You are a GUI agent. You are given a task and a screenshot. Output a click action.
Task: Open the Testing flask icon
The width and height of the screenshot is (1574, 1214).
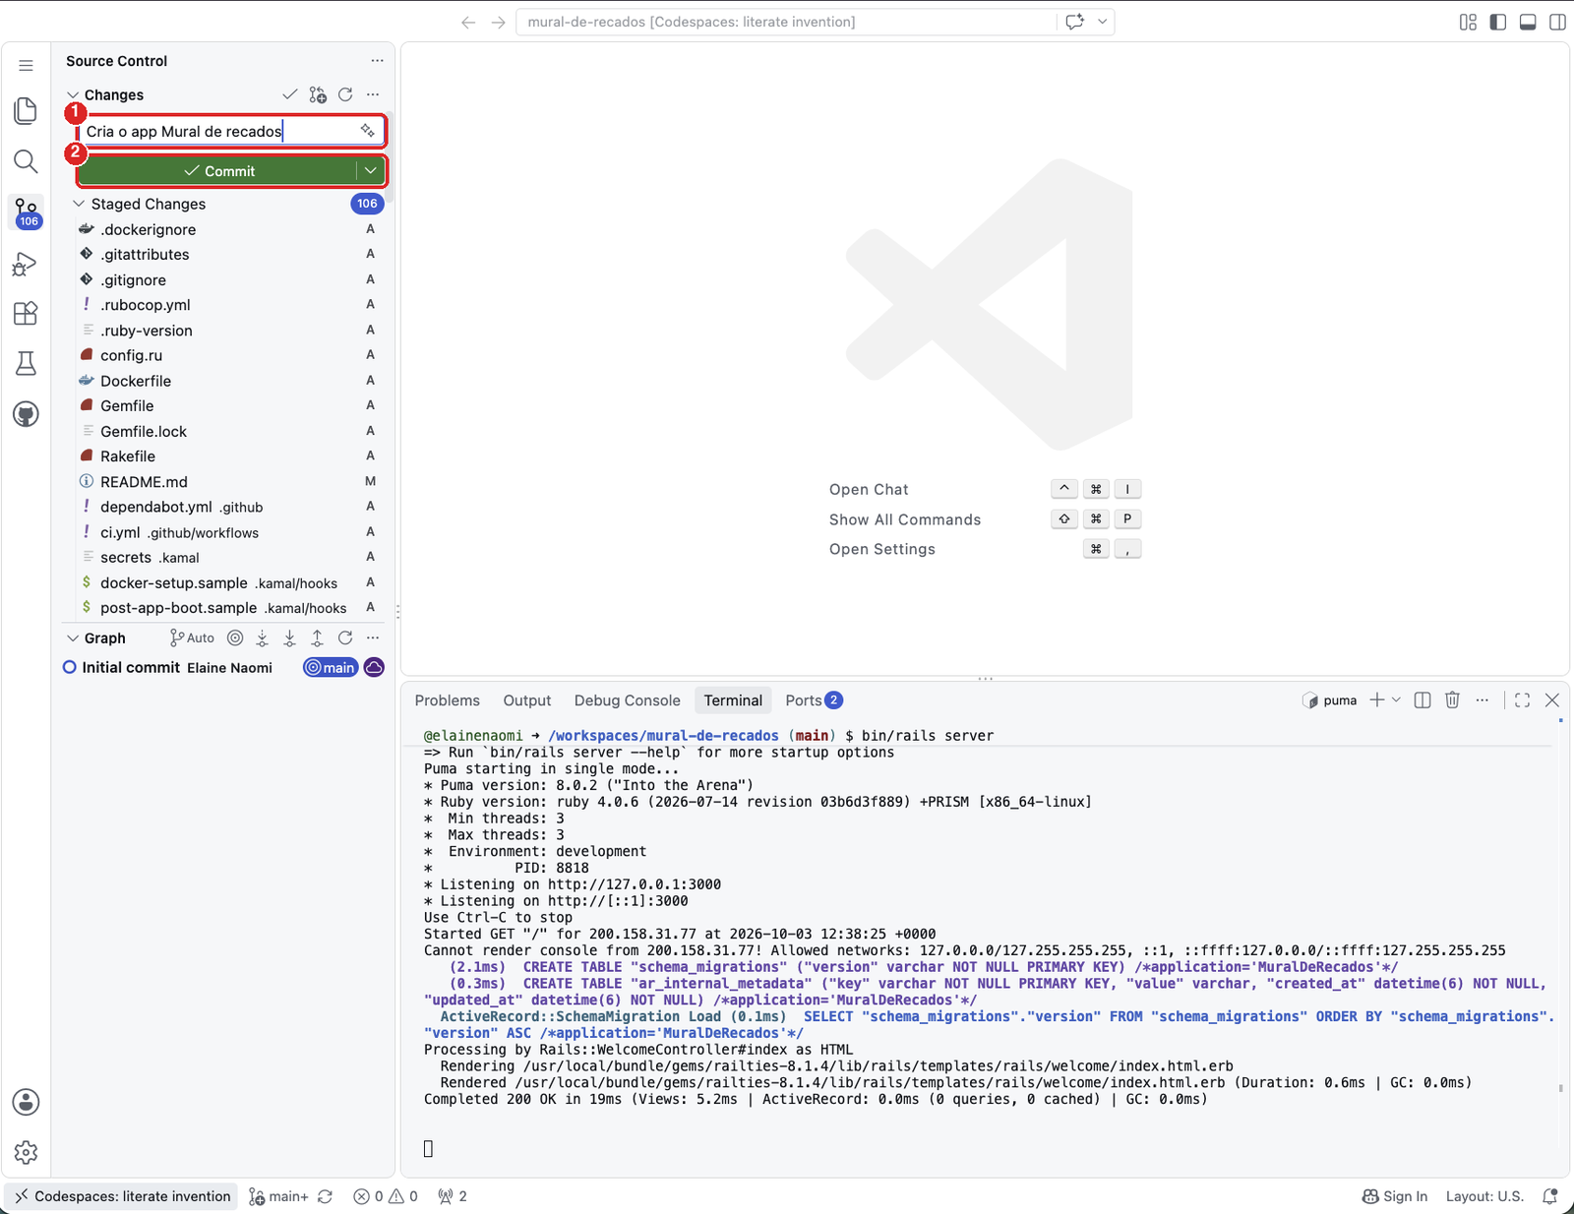pyautogui.click(x=26, y=364)
